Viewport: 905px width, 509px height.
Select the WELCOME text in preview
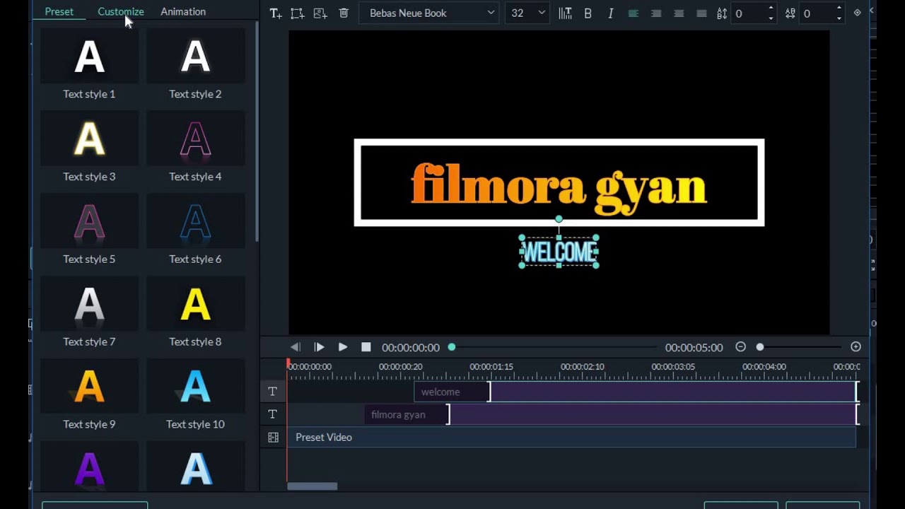coord(559,252)
